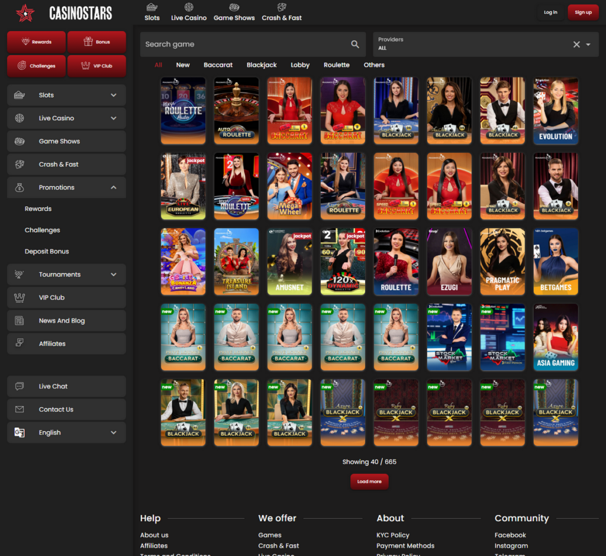Viewport: 606px width, 556px height.
Task: Click the VIP Club crown icon in sidebar list
Action: click(20, 297)
